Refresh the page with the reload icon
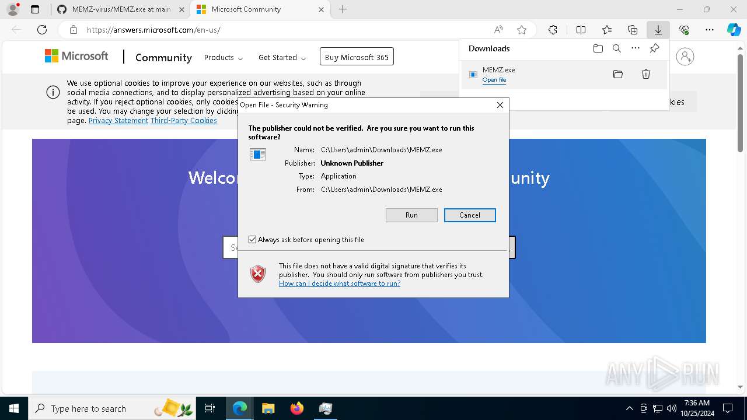 point(42,30)
